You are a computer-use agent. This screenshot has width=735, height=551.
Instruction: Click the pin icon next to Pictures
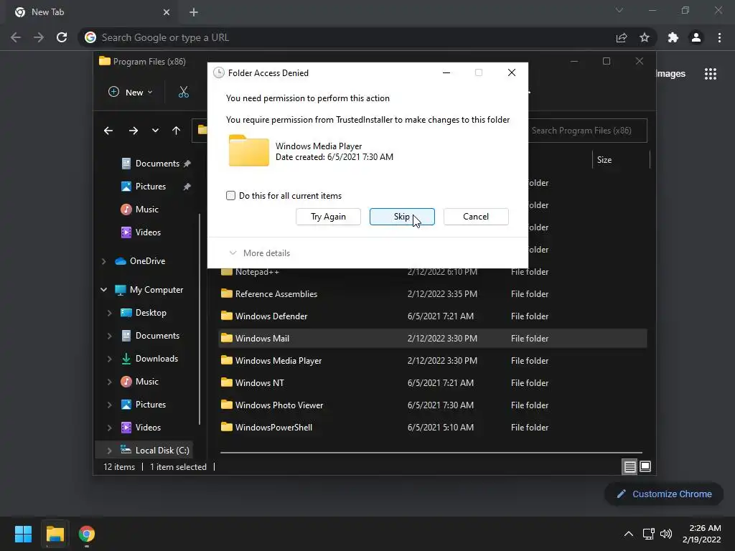coord(187,187)
